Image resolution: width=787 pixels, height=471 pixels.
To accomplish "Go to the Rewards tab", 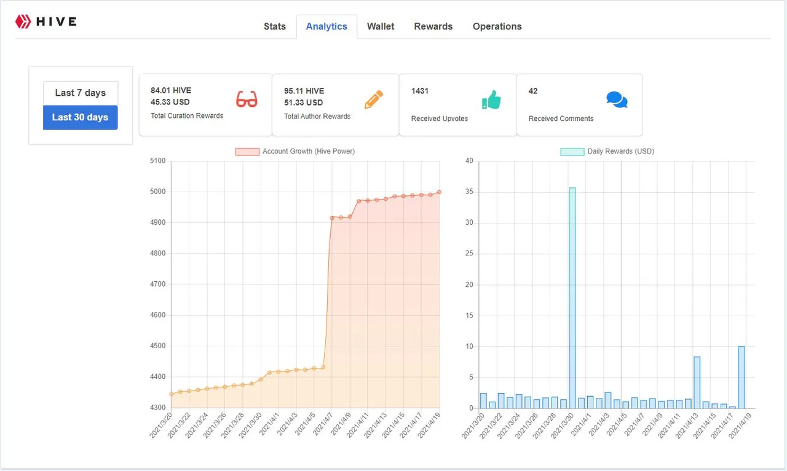I will 433,26.
